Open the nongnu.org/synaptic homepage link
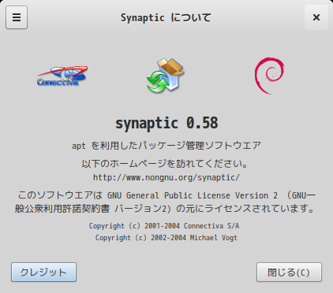This screenshot has height=293, width=333. [166, 178]
